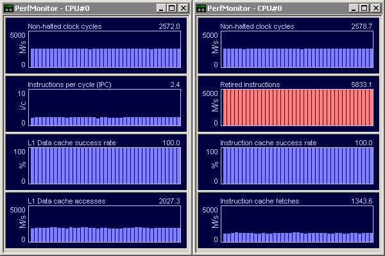Image resolution: width=385 pixels, height=256 pixels.
Task: Click the L1 Data cache accesses bar graph
Action: click(x=105, y=224)
